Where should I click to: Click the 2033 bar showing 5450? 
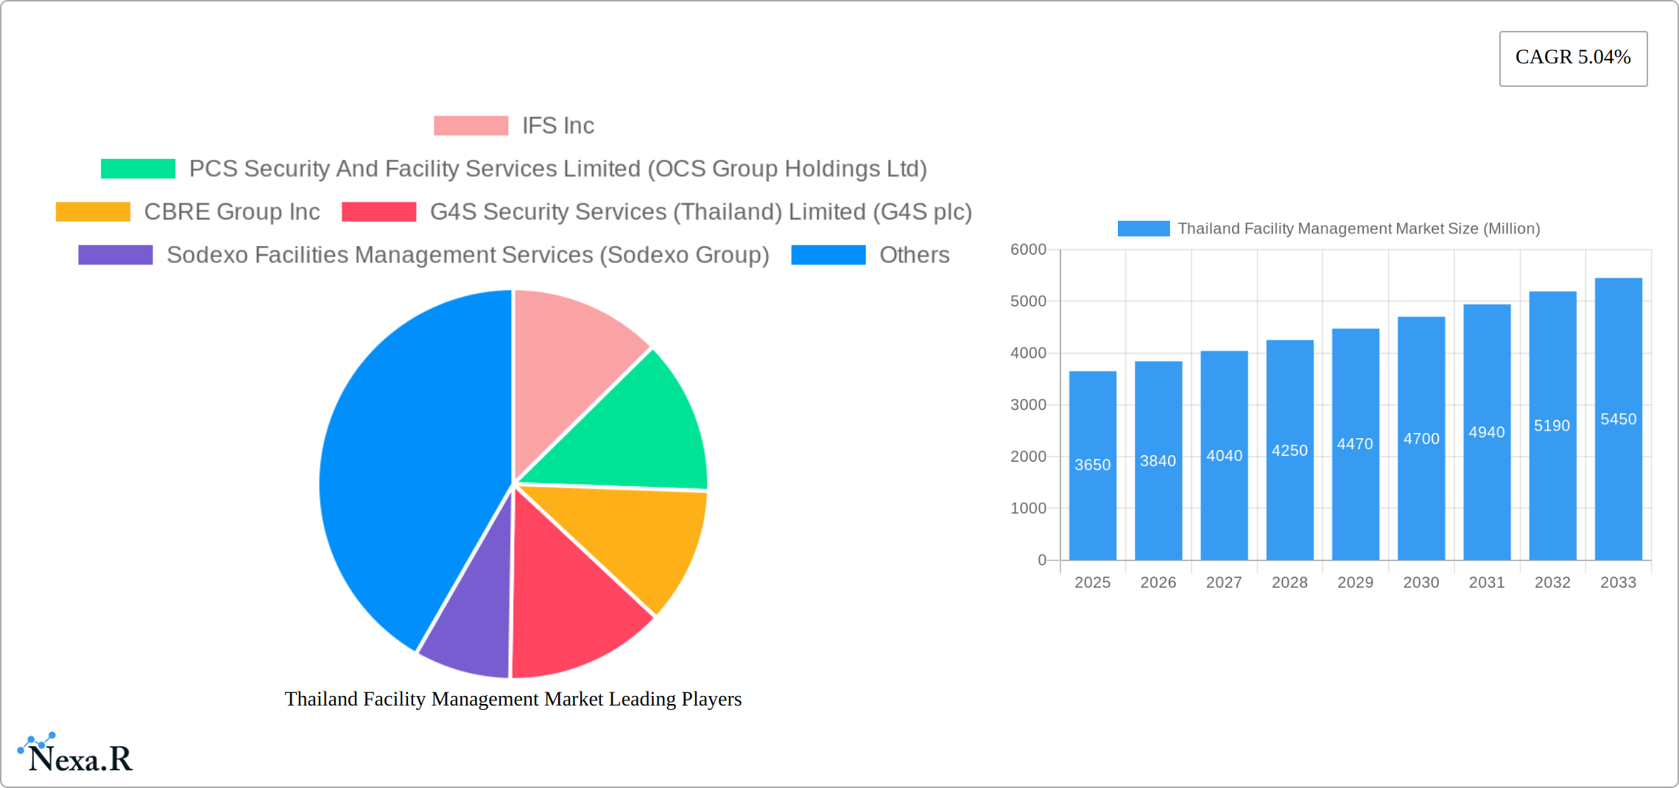pyautogui.click(x=1619, y=419)
